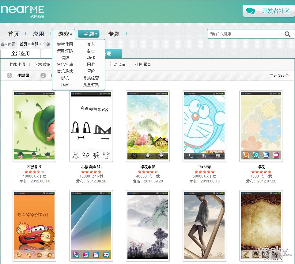Click the star rating under 哆啦A梦

205,172
